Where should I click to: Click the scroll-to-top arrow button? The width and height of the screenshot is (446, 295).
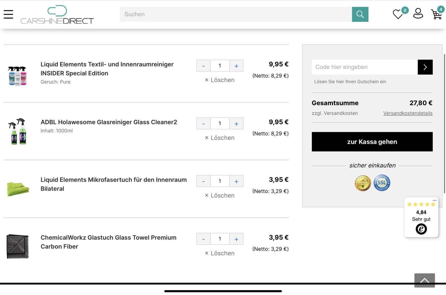pos(425,280)
